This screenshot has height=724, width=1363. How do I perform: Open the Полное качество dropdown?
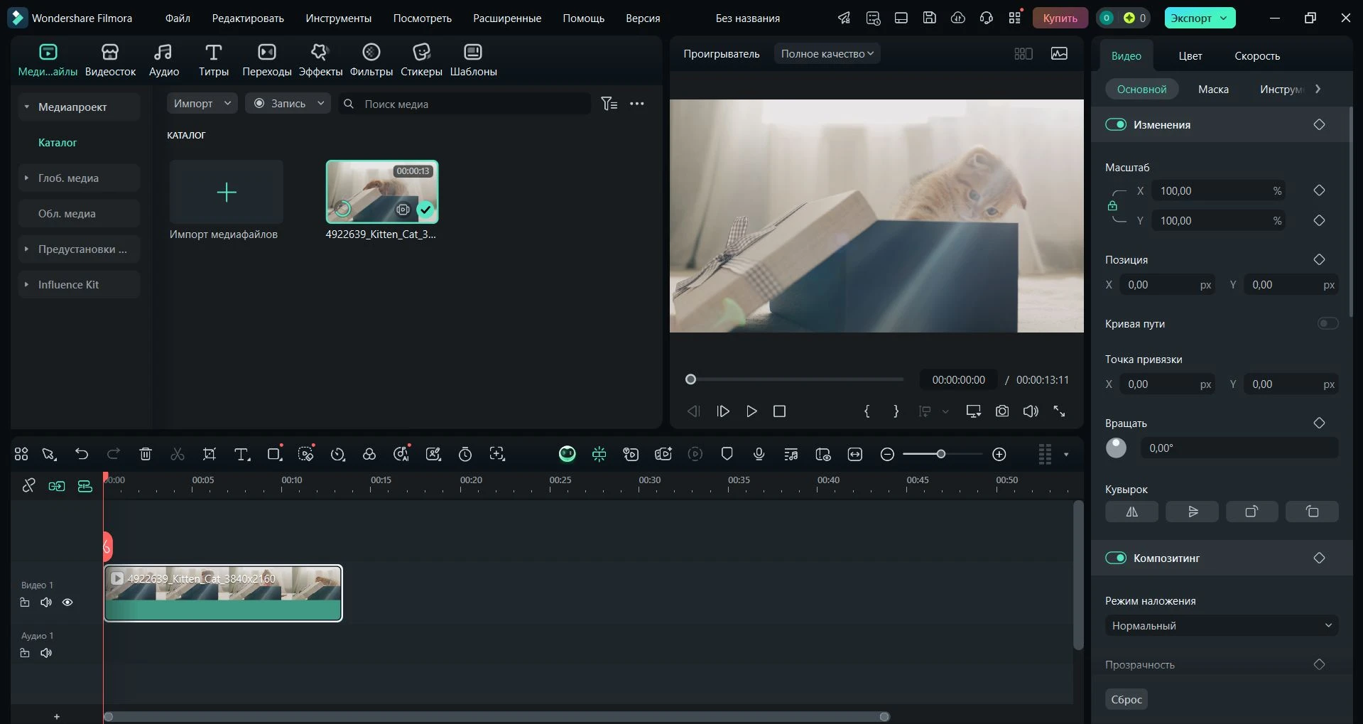click(x=827, y=54)
